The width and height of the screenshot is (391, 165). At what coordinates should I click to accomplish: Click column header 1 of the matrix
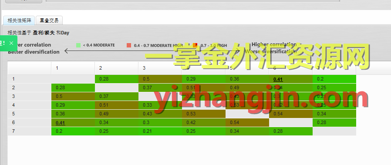click(x=73, y=68)
